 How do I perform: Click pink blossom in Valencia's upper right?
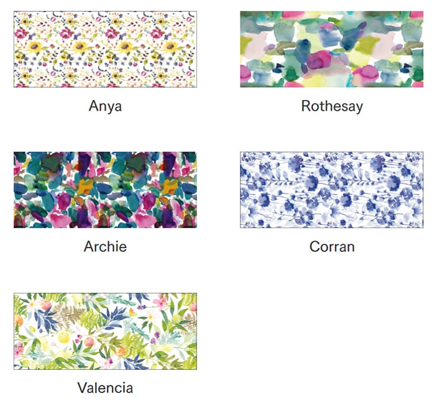point(160,301)
